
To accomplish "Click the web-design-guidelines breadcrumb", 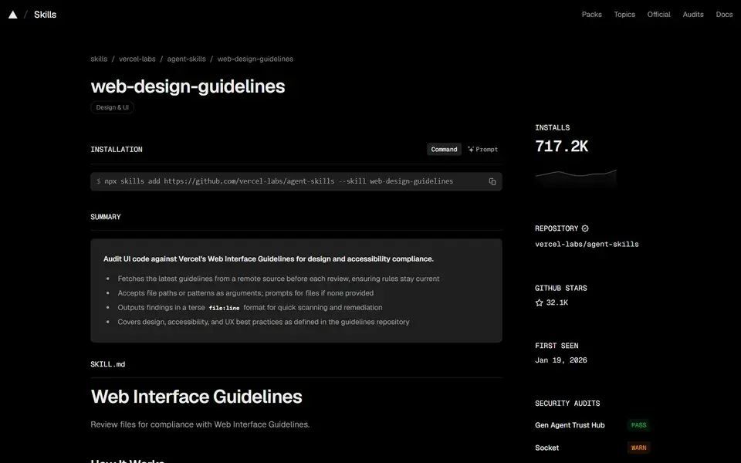I will tap(255, 59).
